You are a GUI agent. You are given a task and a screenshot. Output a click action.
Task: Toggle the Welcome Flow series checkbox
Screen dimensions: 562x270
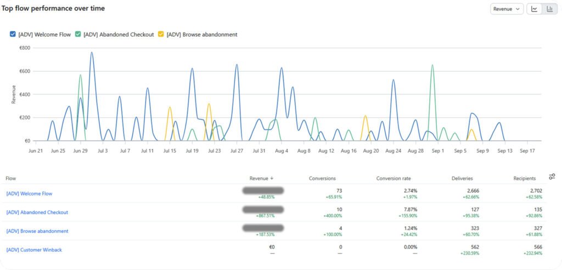(13, 35)
